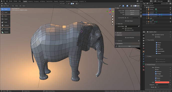Uncheck the In Front option
Screen dimensions: 172x92
click(x=156, y=80)
